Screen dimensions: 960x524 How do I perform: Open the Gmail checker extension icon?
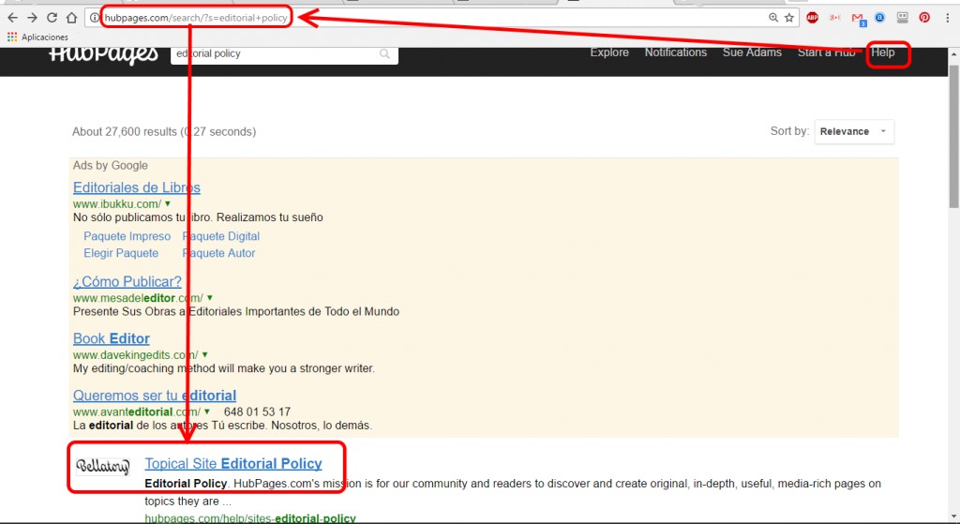858,19
